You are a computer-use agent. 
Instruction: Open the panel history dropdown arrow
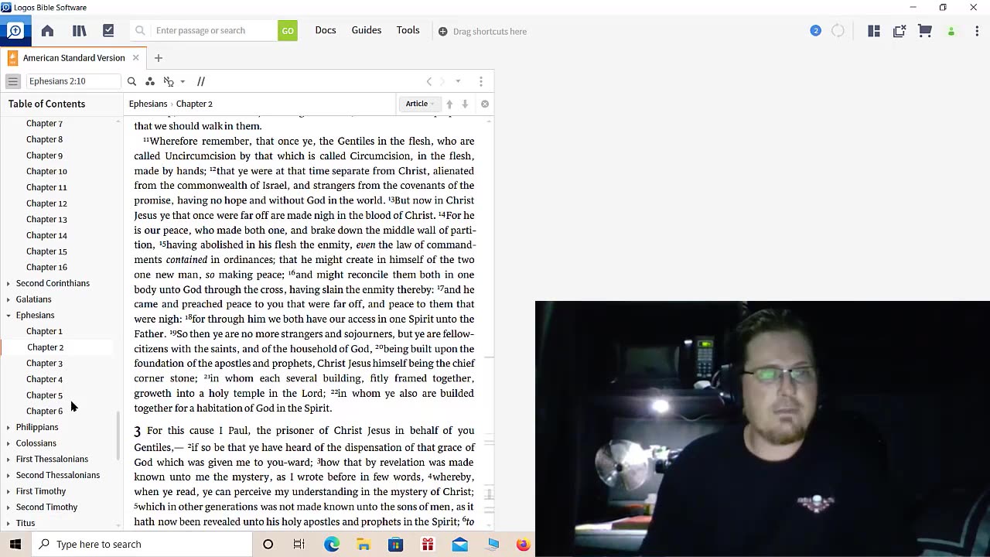click(x=458, y=81)
